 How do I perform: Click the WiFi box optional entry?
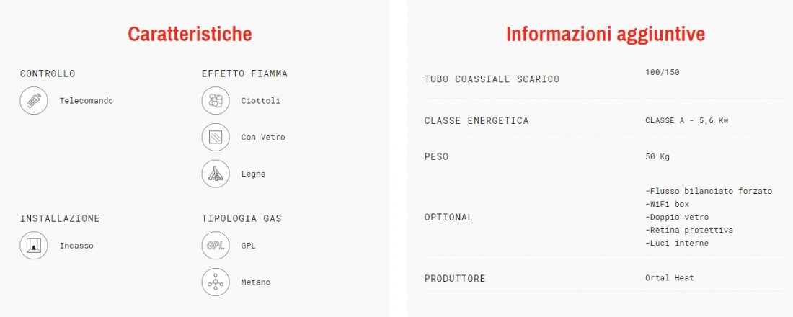coord(667,204)
